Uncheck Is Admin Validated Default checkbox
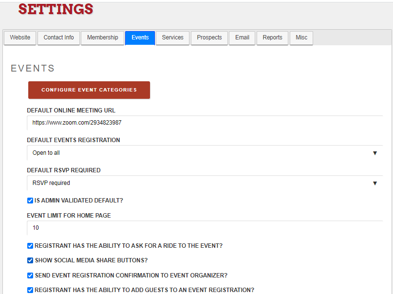This screenshot has height=294, width=393. 30,201
